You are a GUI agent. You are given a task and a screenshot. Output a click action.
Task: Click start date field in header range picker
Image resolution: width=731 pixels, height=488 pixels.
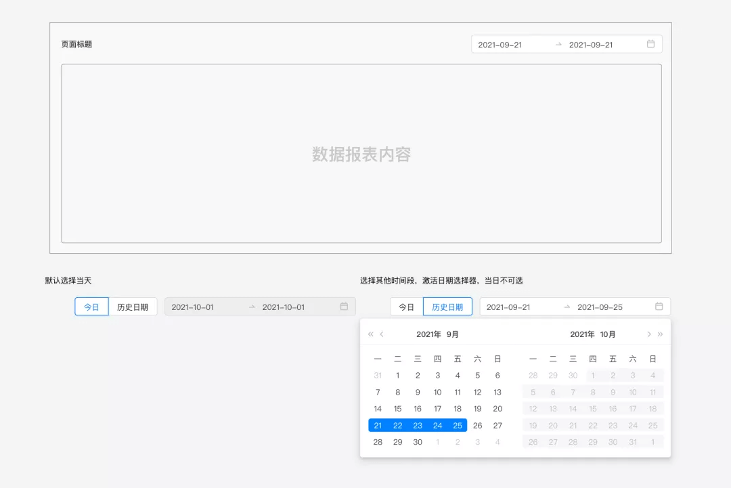(500, 45)
